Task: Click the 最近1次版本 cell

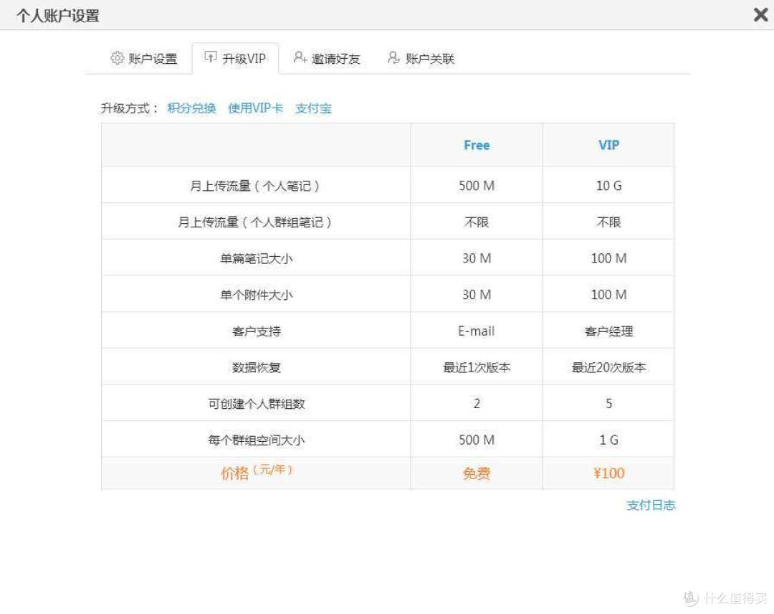Action: click(x=477, y=367)
